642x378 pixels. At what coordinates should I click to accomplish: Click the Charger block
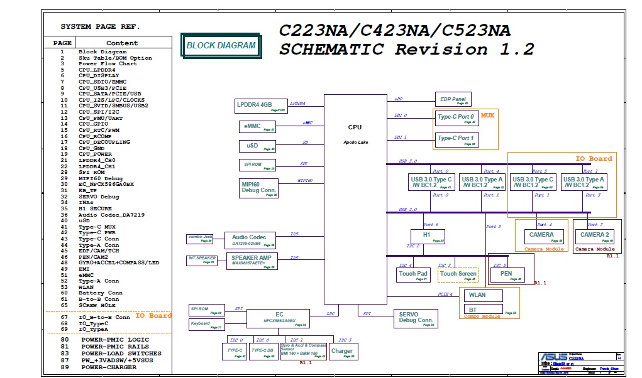point(343,352)
